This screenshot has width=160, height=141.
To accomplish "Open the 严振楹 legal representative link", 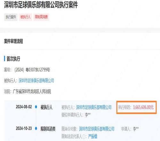I will pyautogui.click(x=92, y=137).
